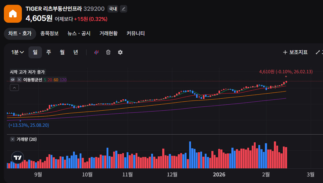Open chart type candlestick icon
This screenshot has height=183, width=323.
tap(96, 52)
